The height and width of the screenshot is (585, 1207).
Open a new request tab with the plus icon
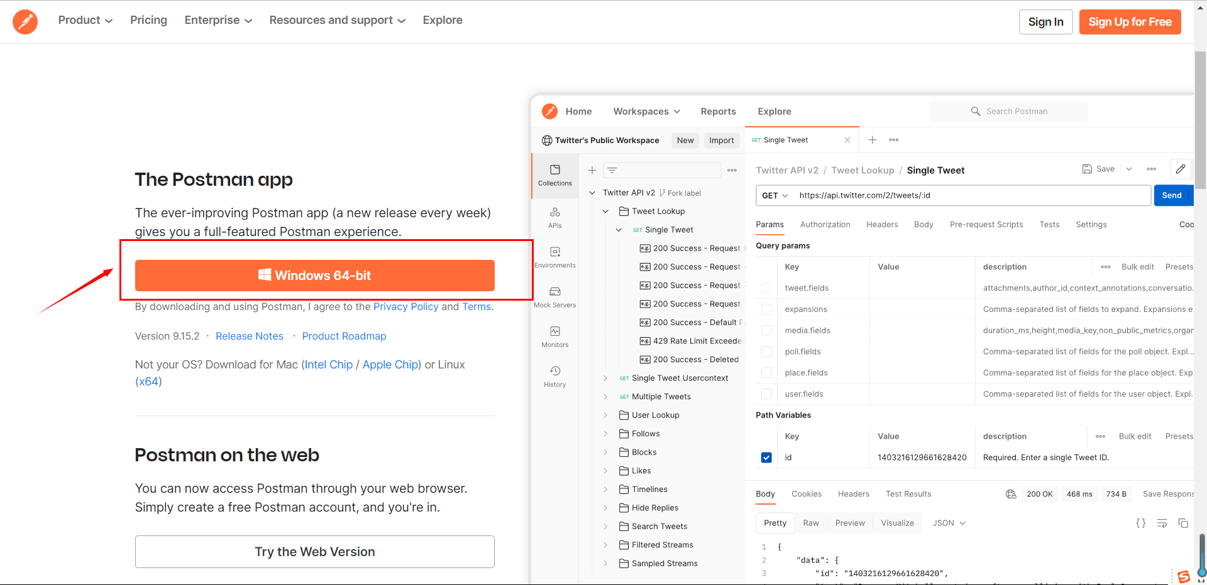(873, 140)
